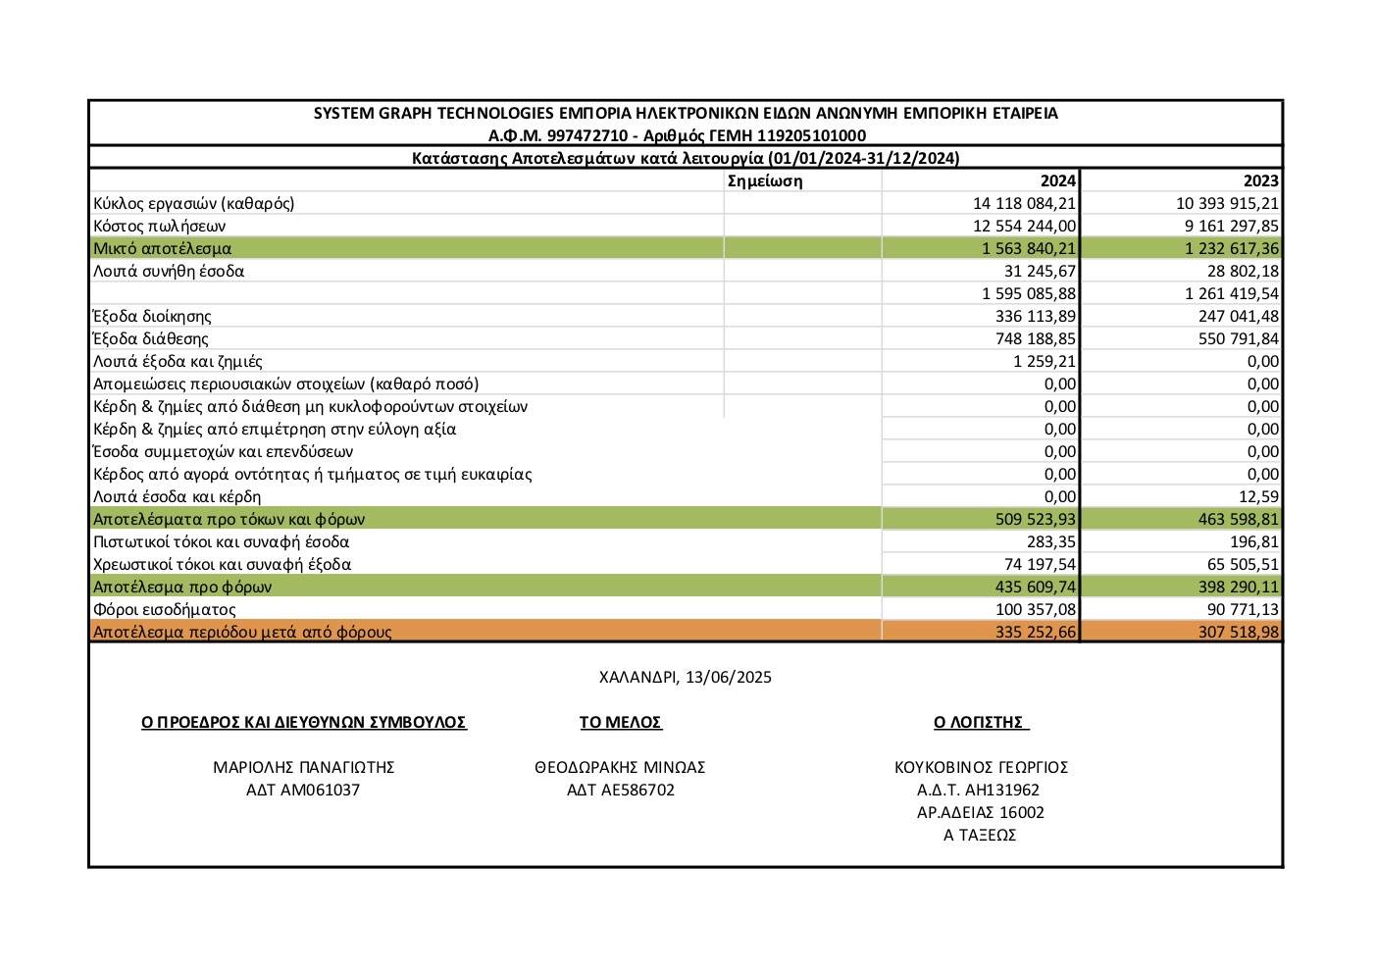This screenshot has height=972, width=1376.
Task: Click the Φόροι εισοδήματος row label
Action: point(164,609)
